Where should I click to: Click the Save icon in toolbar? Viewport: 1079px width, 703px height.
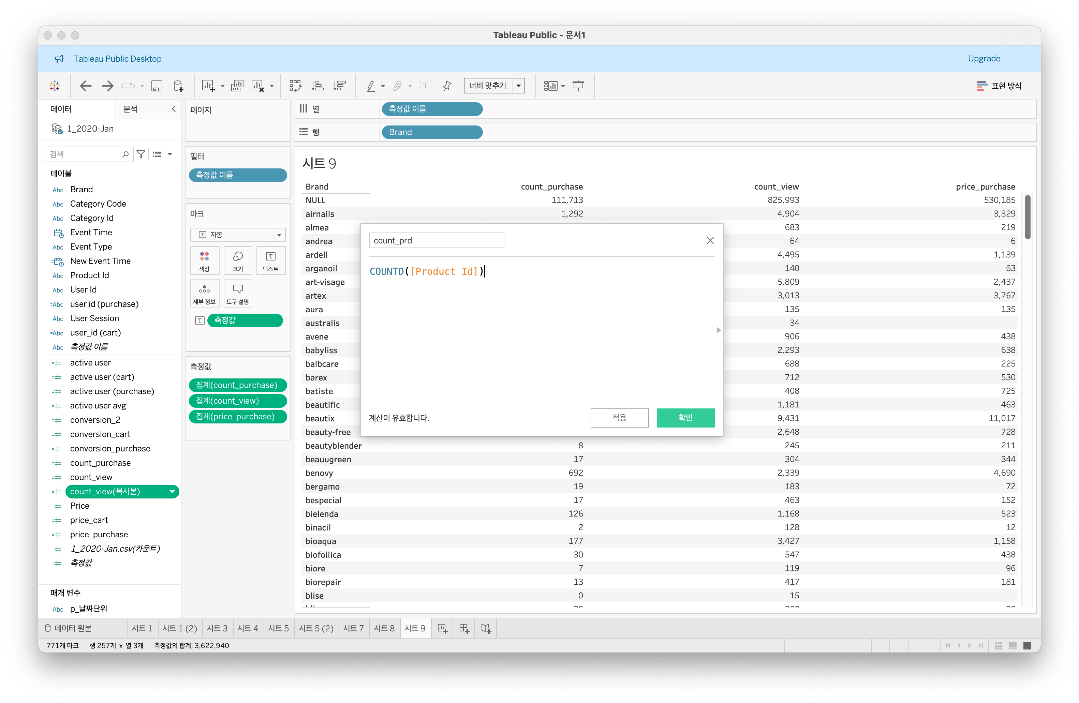click(157, 86)
